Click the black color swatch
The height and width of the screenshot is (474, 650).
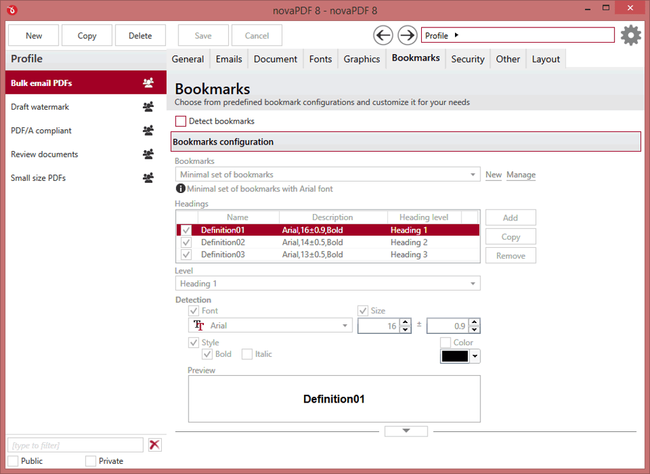point(455,356)
